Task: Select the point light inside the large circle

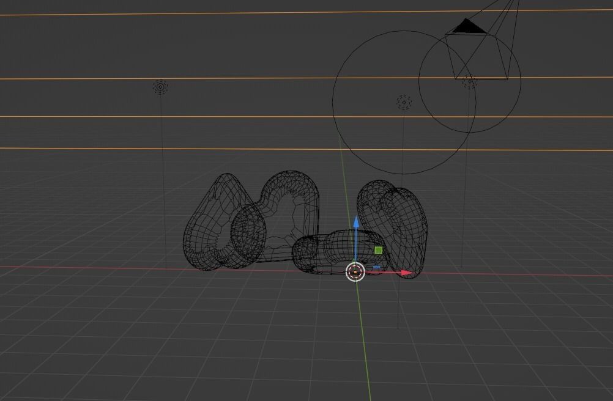Action: tap(404, 102)
